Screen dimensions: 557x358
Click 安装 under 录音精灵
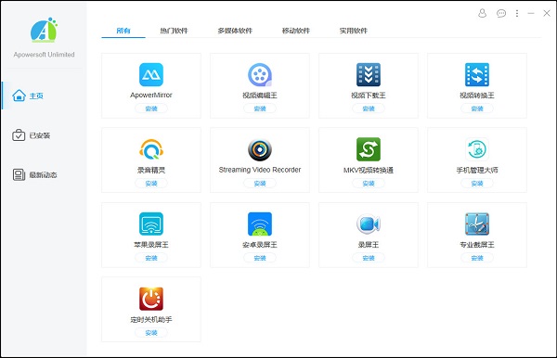pos(151,184)
